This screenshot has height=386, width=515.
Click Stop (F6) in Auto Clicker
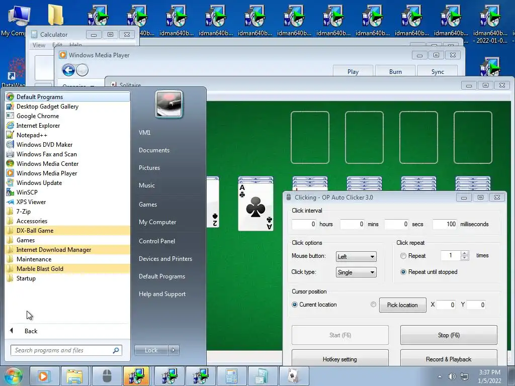[x=449, y=335]
